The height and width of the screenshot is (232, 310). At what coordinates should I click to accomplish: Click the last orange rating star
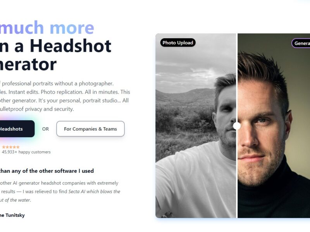(18, 147)
